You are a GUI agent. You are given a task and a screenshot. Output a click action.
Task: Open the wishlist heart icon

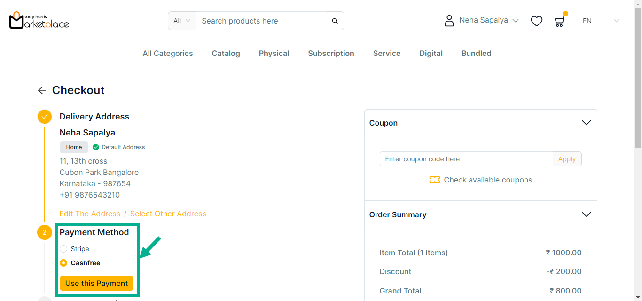click(536, 21)
